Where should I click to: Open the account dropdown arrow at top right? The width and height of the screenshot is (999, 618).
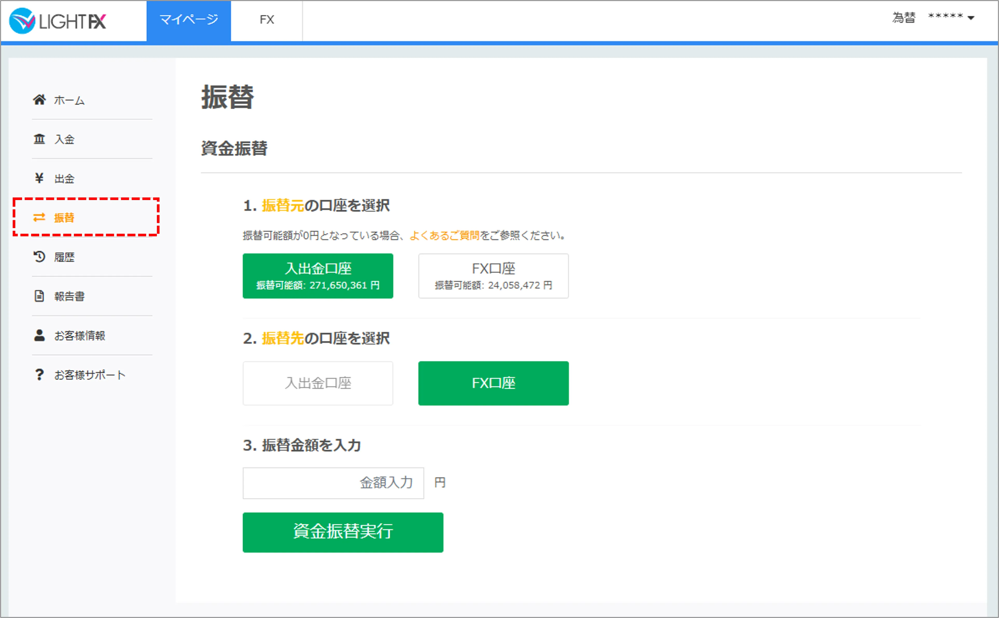[971, 18]
